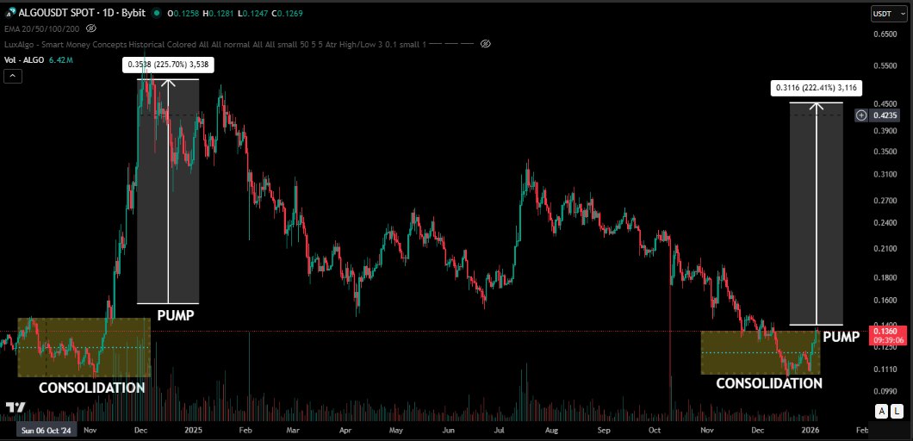Click the Jul label on time axis
913x441 pixels.
pos(499,431)
